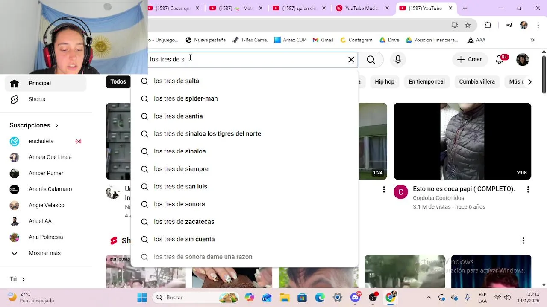Choose suggestion 'los tres de san luis'

point(244,186)
